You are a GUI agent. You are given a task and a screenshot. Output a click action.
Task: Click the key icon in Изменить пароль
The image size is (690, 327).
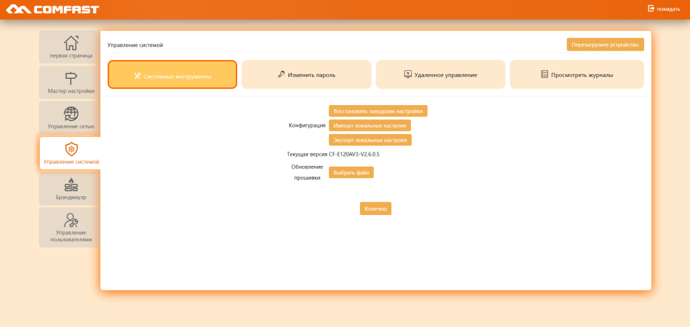click(x=281, y=74)
